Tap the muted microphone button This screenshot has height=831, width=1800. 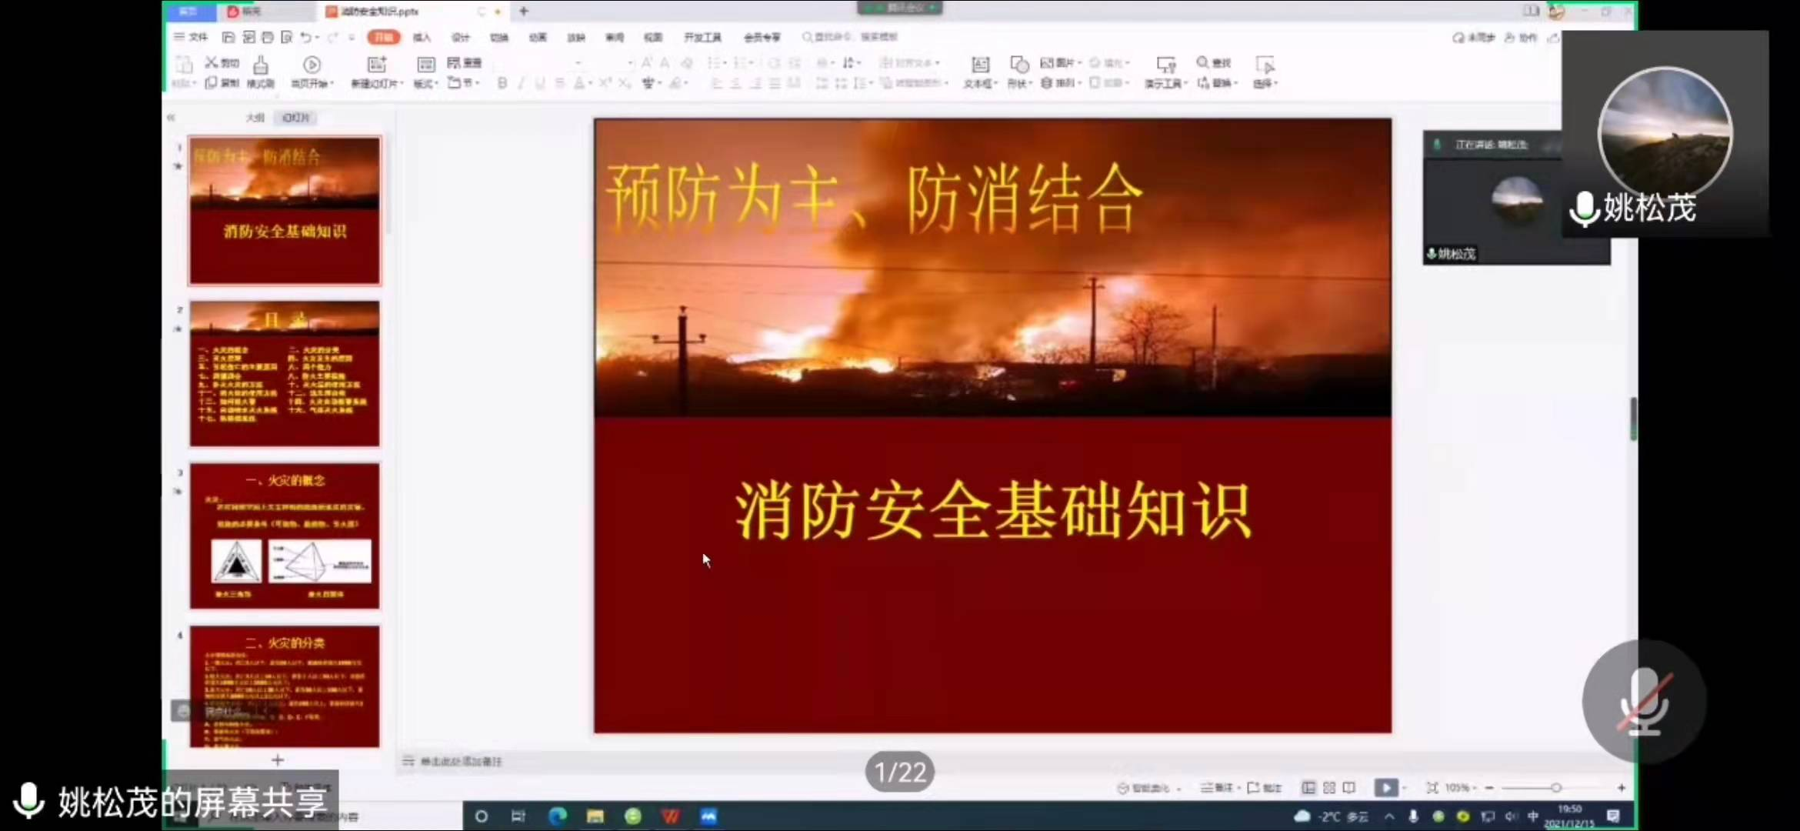coord(1644,701)
